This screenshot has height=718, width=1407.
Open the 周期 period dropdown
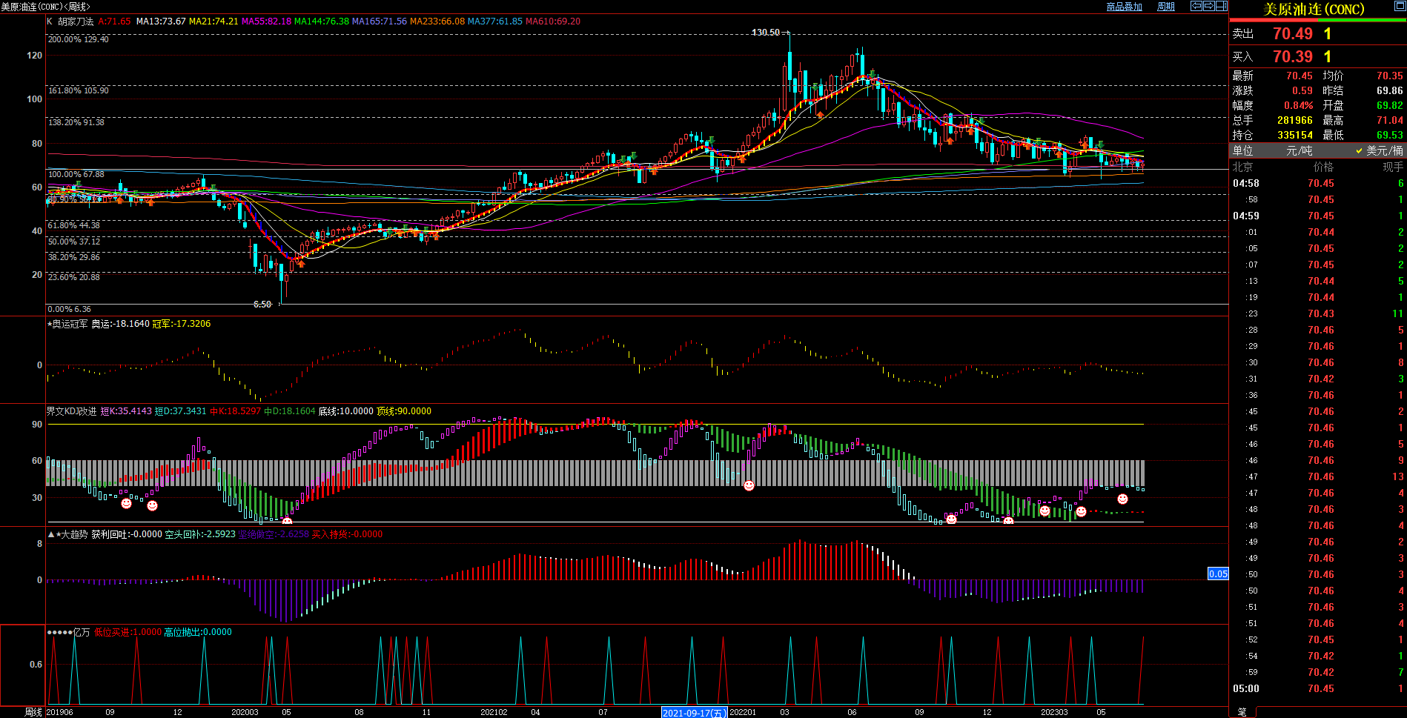point(1166,7)
